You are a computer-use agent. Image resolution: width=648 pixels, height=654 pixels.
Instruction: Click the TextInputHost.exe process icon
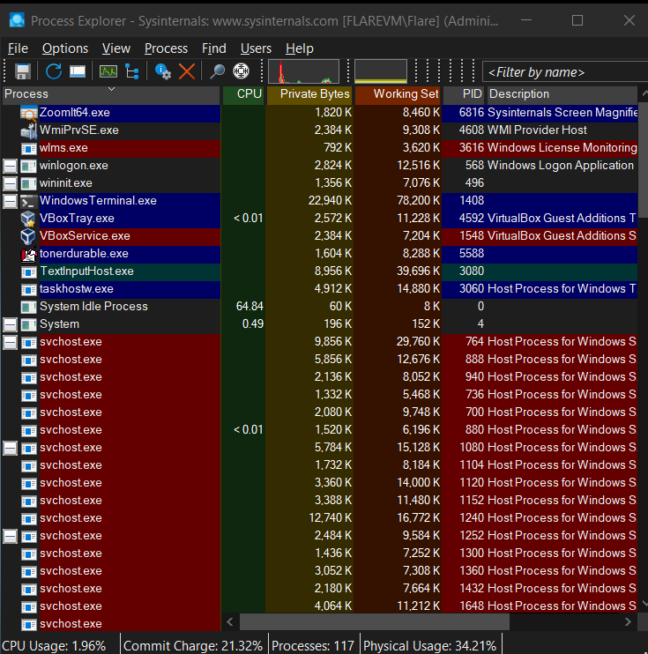point(29,271)
